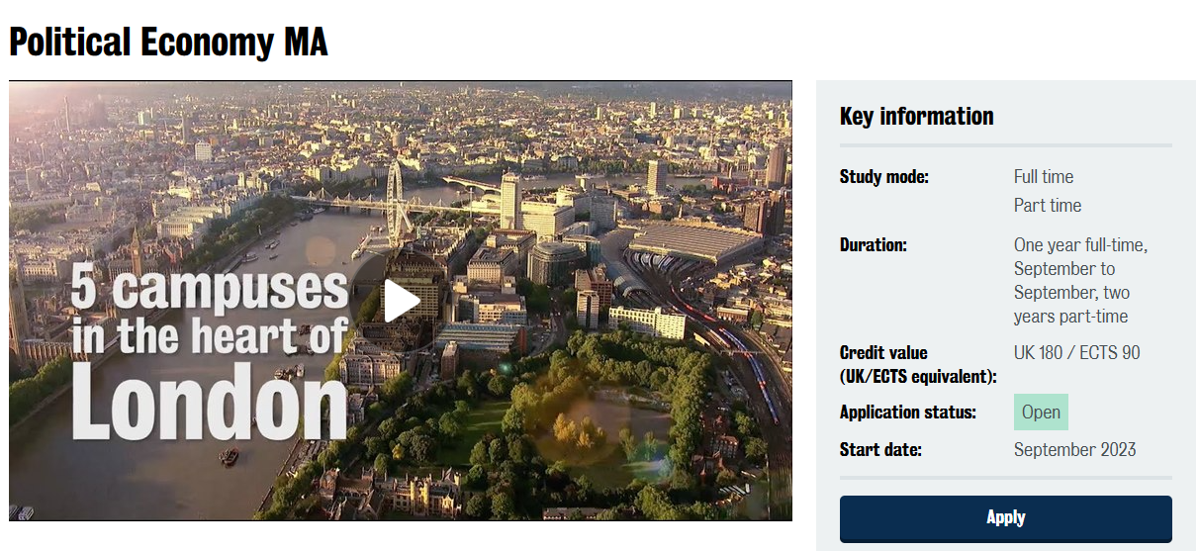This screenshot has width=1199, height=551.
Task: Click the September 2023 start date
Action: pos(1074,450)
